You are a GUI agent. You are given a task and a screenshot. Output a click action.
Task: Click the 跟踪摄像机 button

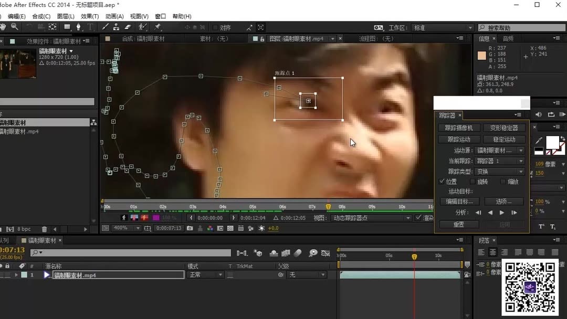point(459,127)
